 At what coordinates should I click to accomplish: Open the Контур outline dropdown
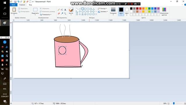point(102,8)
